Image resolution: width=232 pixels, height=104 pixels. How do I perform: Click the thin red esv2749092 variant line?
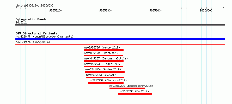pyautogui.click(x=120, y=44)
